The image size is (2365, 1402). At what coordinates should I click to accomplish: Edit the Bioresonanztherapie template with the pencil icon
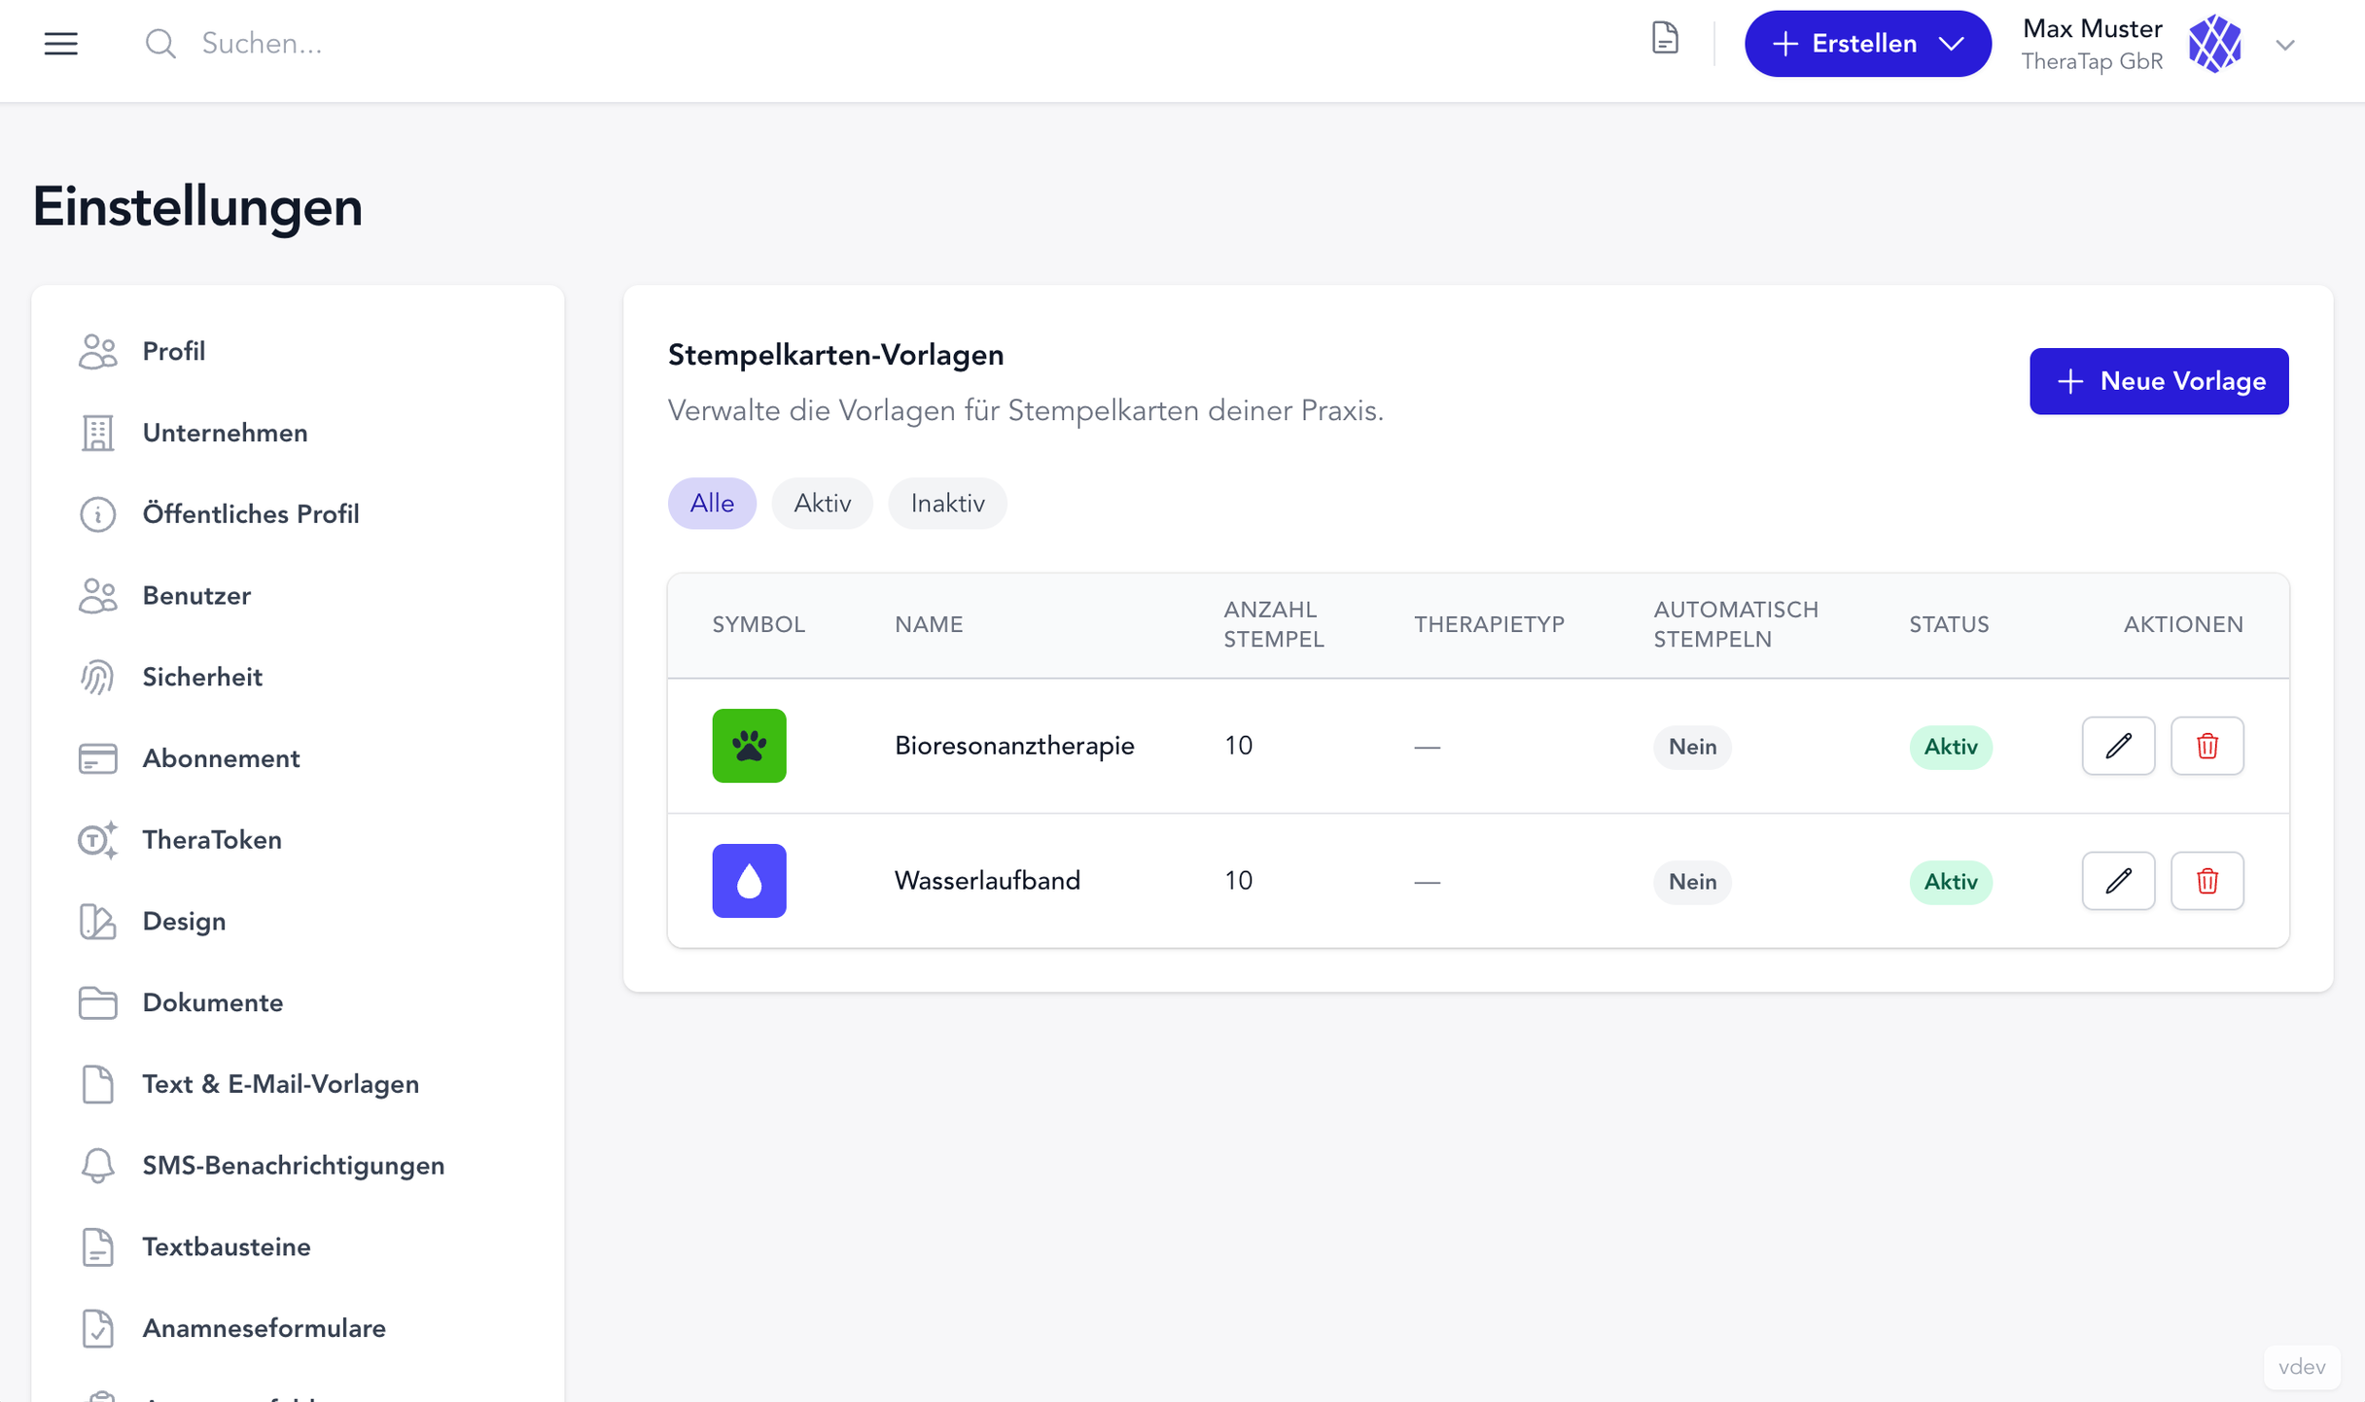pyautogui.click(x=2119, y=746)
